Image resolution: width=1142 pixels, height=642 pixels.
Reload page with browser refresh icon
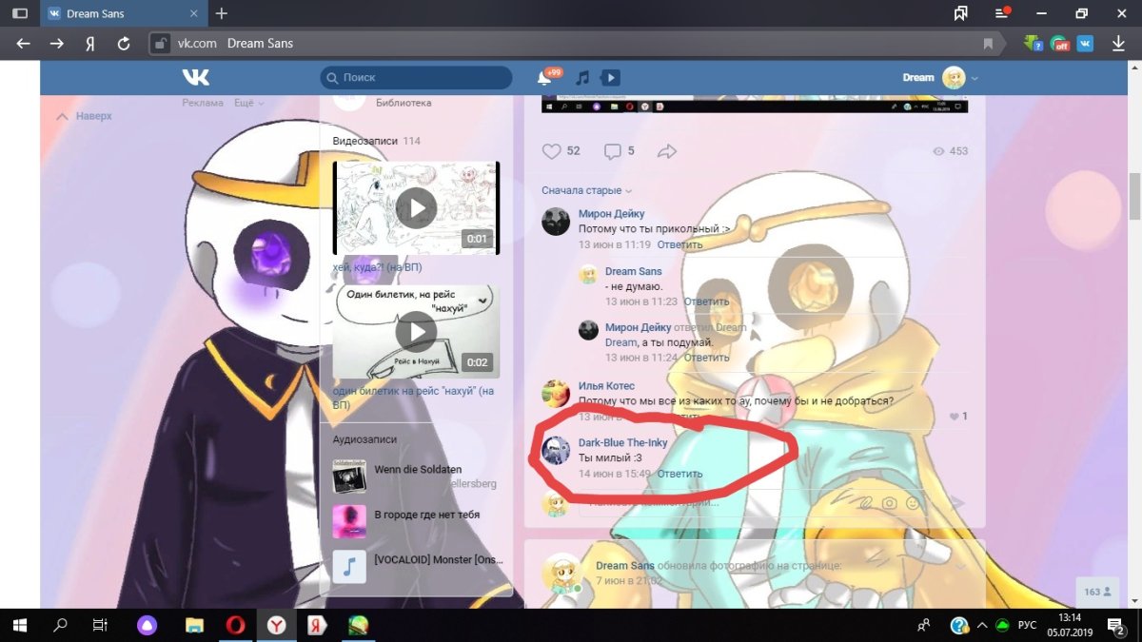pyautogui.click(x=123, y=43)
